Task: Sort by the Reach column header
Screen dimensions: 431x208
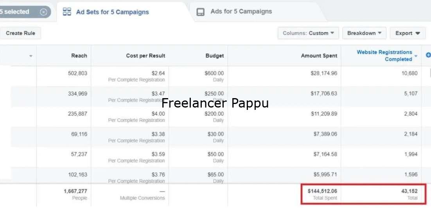Action: (79, 56)
